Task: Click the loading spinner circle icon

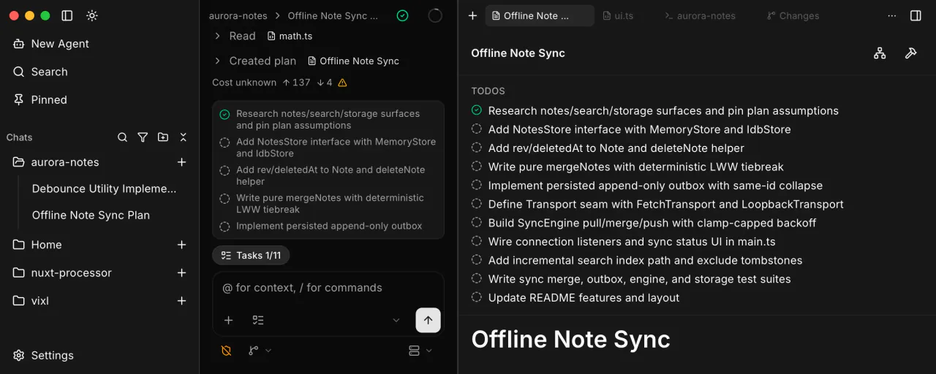Action: tap(435, 15)
